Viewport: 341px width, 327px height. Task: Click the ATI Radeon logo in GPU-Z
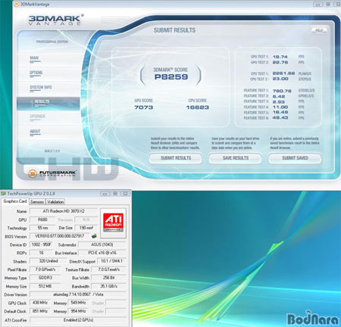tap(113, 223)
